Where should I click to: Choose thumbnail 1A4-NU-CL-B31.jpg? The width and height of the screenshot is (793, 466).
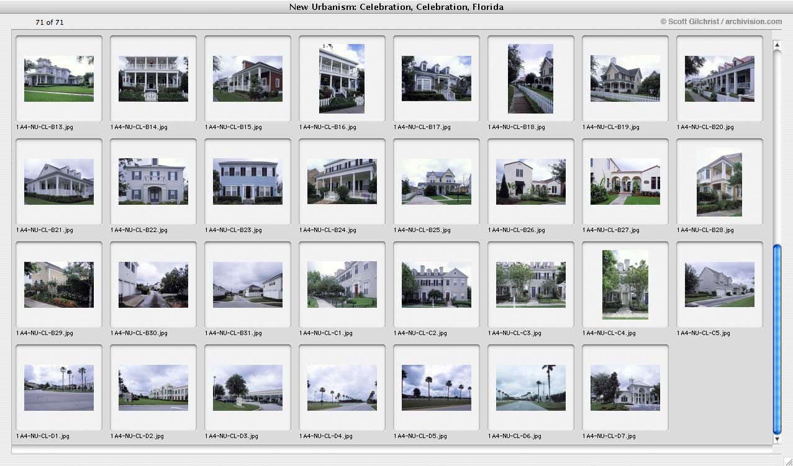pos(248,285)
